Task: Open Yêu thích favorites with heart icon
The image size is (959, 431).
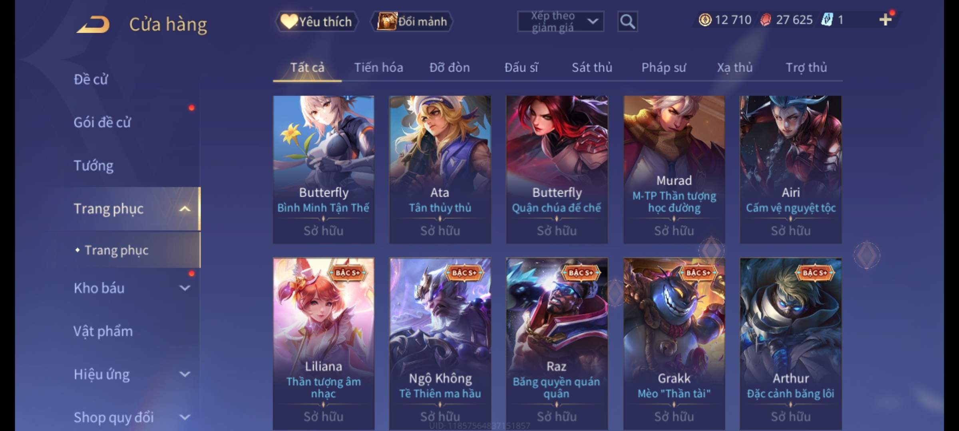Action: [x=316, y=22]
